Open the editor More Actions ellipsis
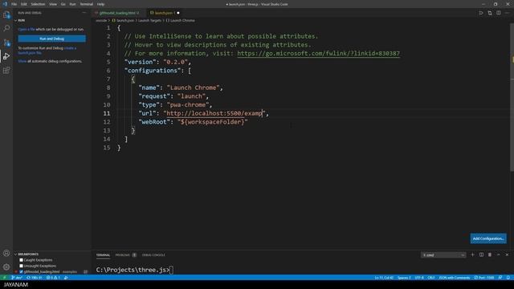This screenshot has height=289, width=514. (x=507, y=13)
